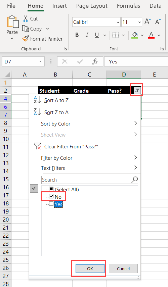Viewport: 168px width, 287px height.
Task: Toggle the (Select All) checkbox
Action: [51, 189]
